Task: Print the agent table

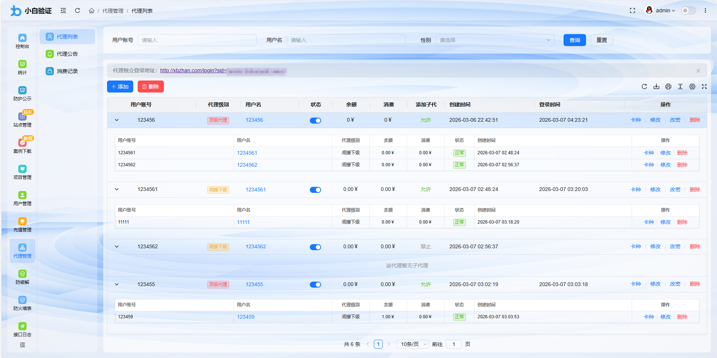Action: [668, 87]
